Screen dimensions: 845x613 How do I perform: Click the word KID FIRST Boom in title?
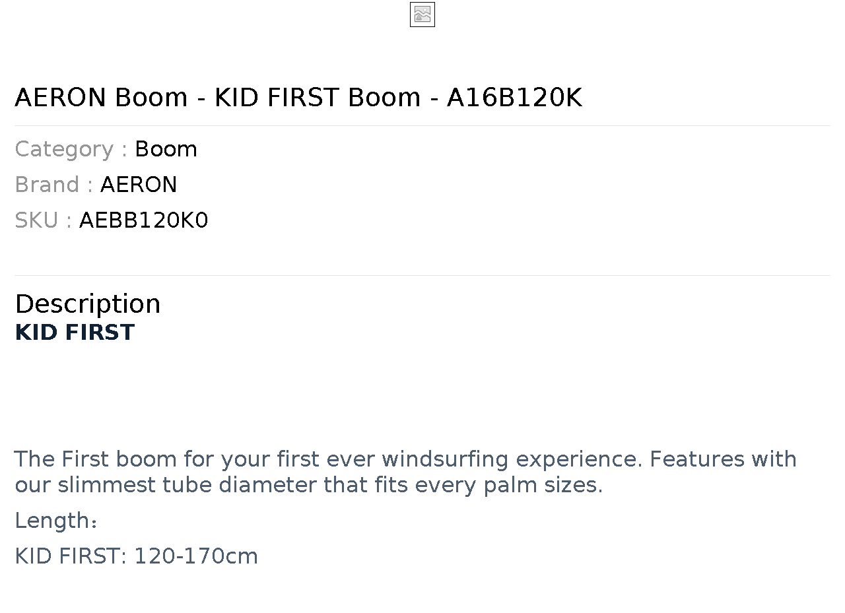[318, 98]
